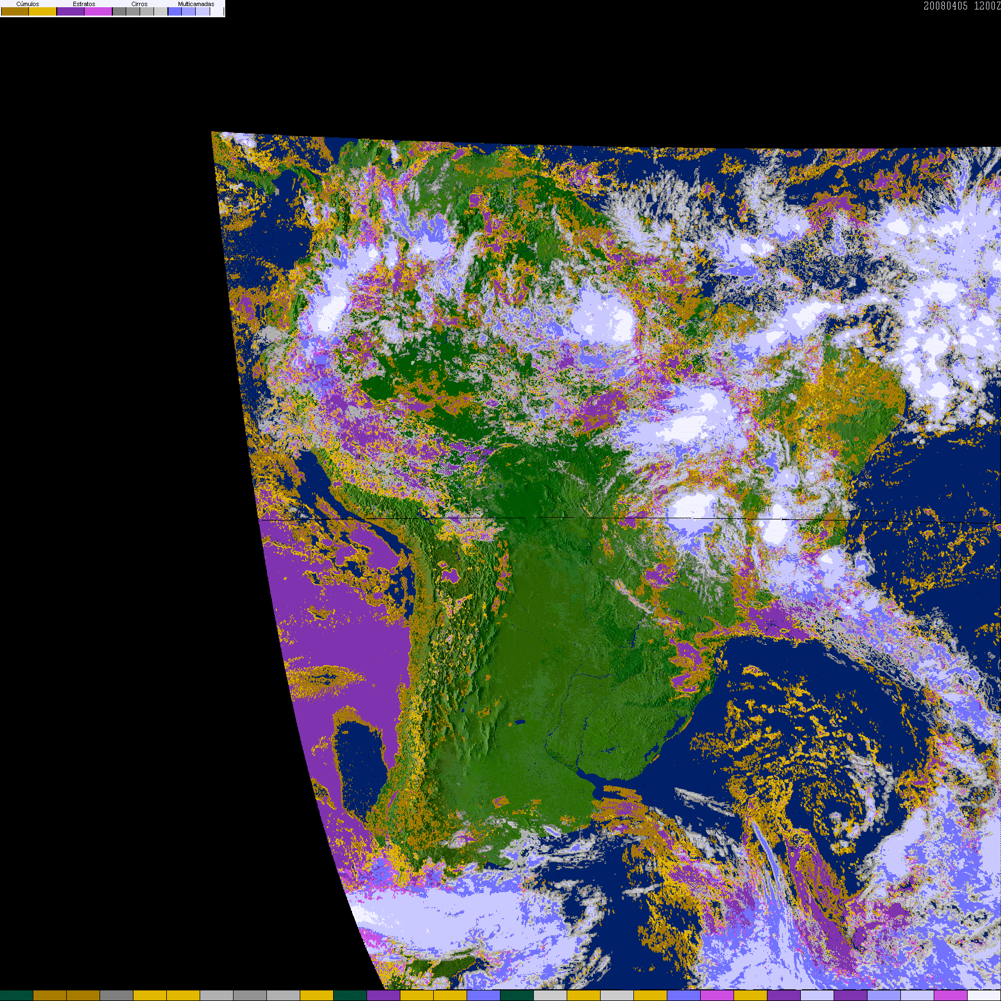
Task: Click the darkest gray Cirros swatch
Action: pos(119,12)
